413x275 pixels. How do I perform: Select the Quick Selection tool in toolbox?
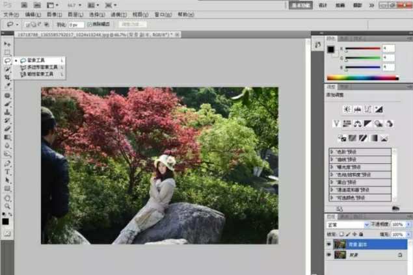click(7, 69)
